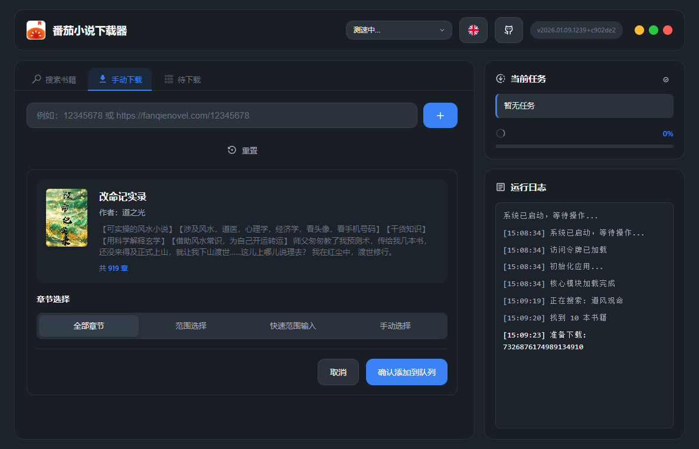Click the 改命记实录 book cover thumbnail
The width and height of the screenshot is (699, 449).
tap(67, 218)
